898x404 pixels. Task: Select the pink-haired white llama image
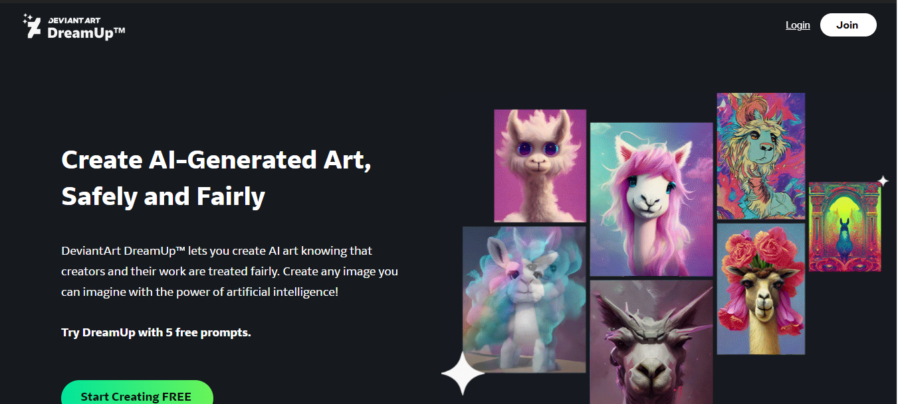tap(651, 199)
